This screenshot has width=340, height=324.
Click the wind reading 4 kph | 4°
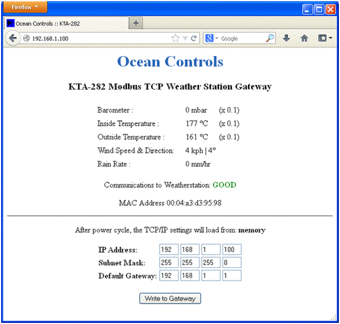click(201, 151)
